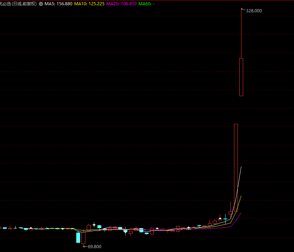
Task: Click the 328.000 high price label
Action: (x=254, y=11)
